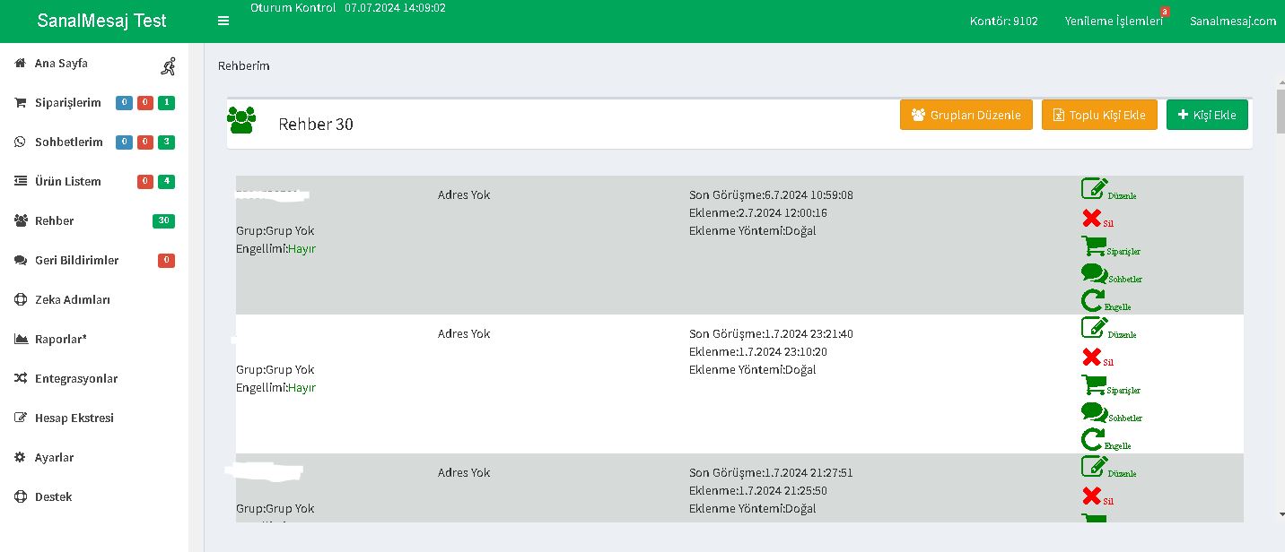Image resolution: width=1285 pixels, height=552 pixels.
Task: Open Siparişler cart icon for first contact
Action: [x=1094, y=246]
